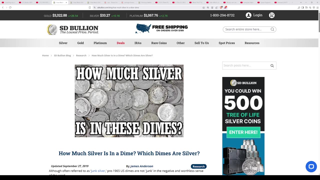Click the user account Login icon

[x=248, y=15]
